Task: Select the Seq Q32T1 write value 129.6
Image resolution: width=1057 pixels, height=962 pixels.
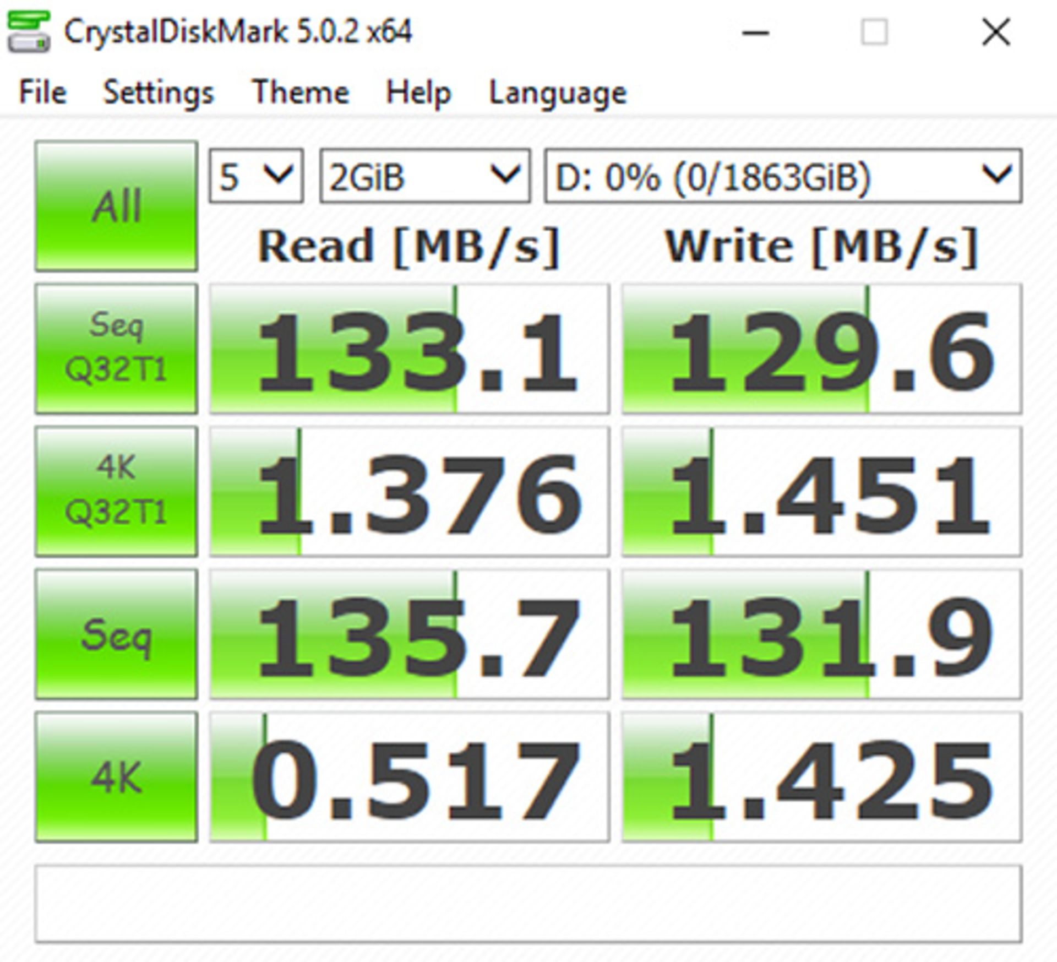Action: click(822, 349)
